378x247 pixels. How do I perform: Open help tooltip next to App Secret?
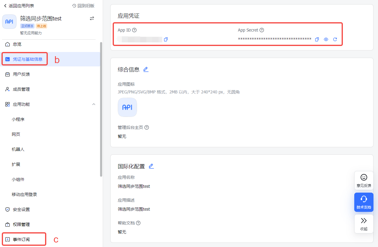click(x=262, y=30)
